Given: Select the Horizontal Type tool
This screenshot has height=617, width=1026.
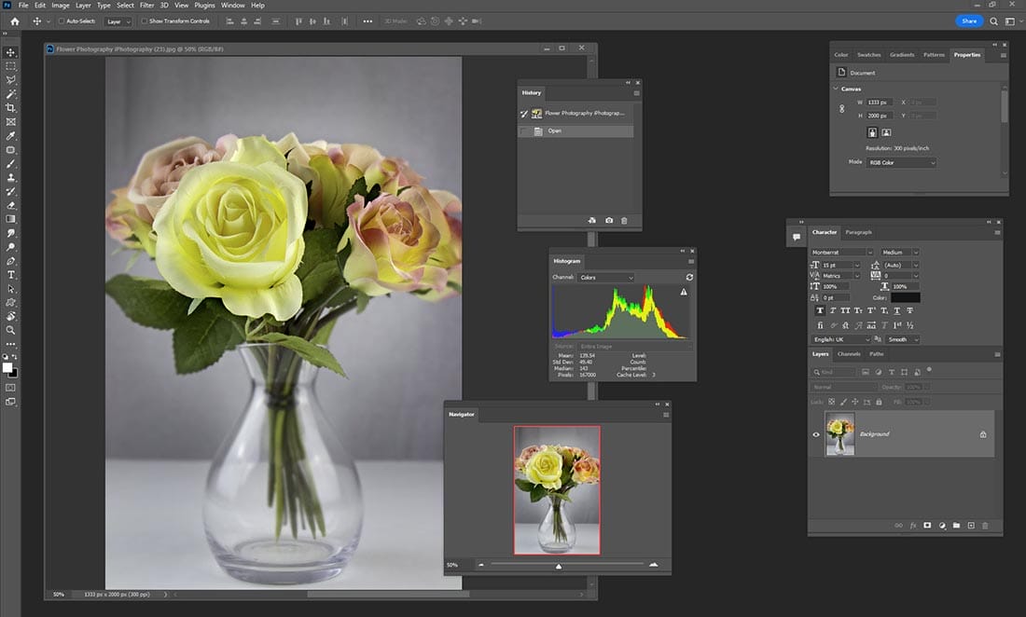Looking at the screenshot, I should pos(11,274).
